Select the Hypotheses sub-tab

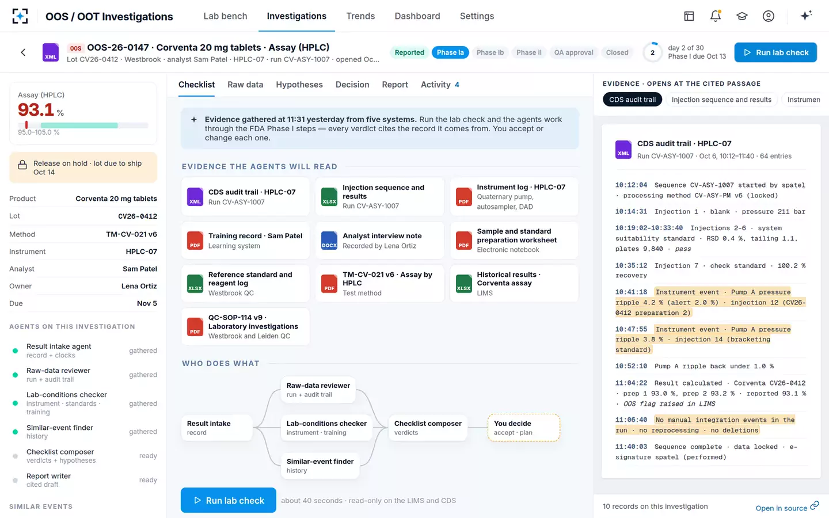point(299,85)
